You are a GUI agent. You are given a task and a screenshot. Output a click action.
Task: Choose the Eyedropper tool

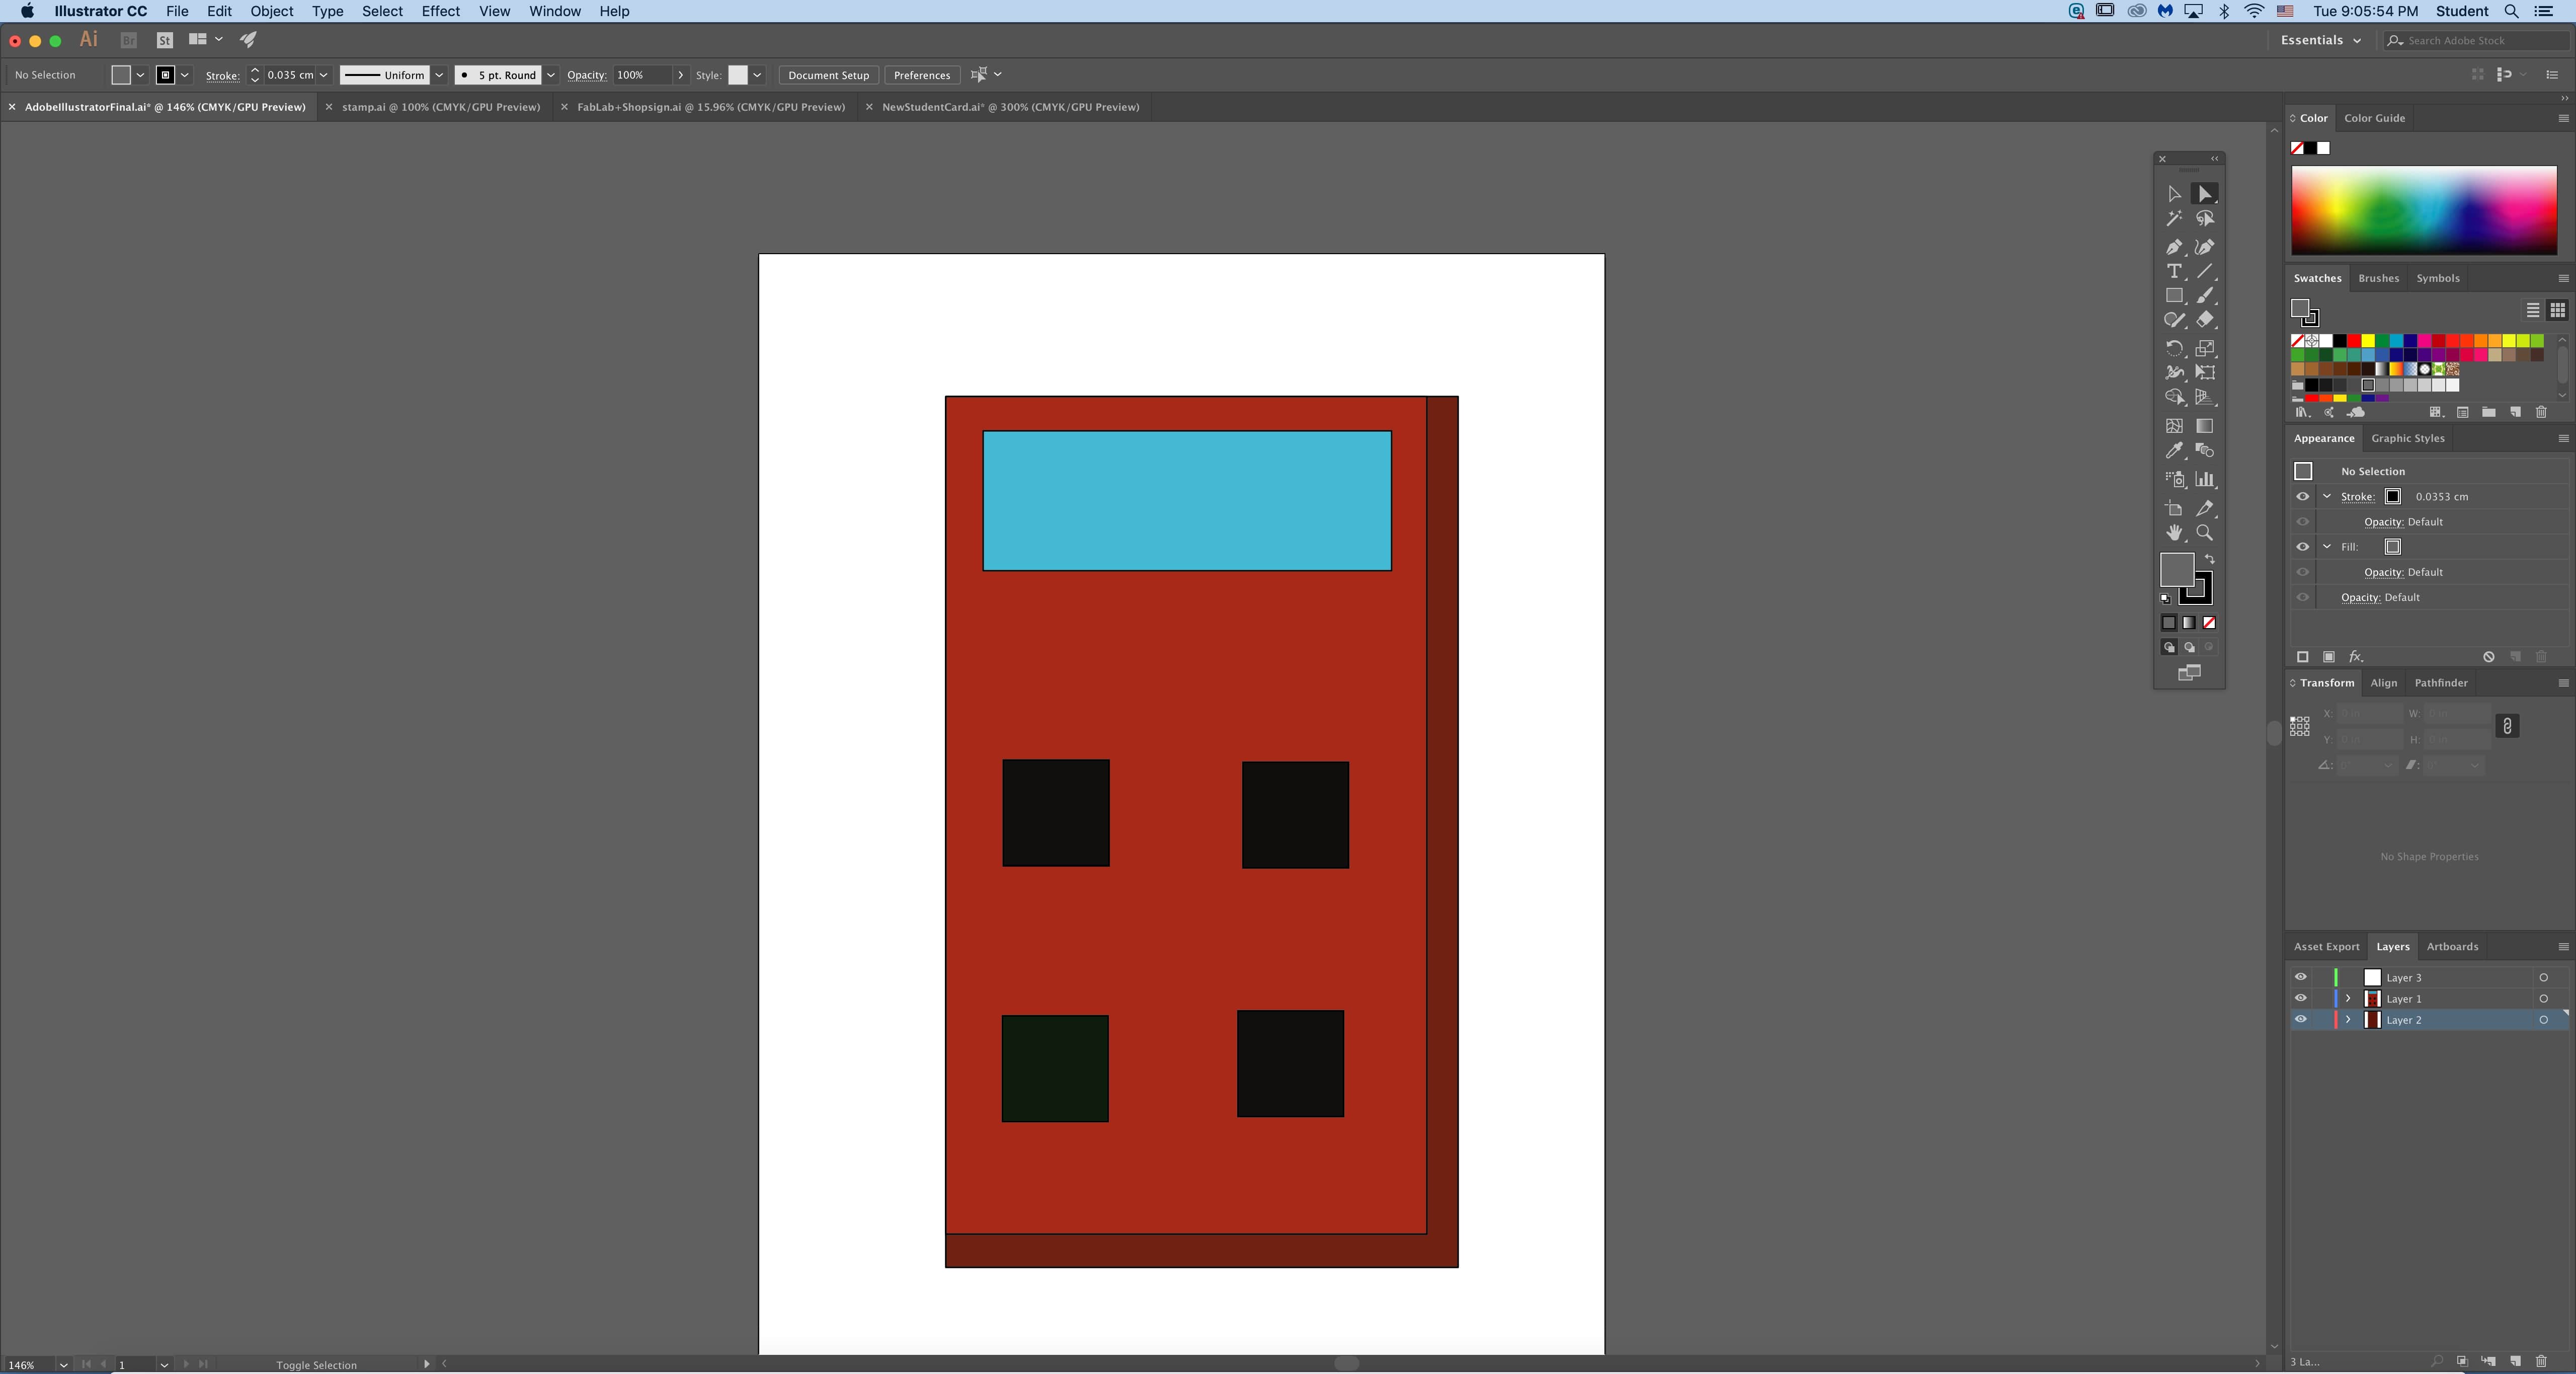(x=2174, y=451)
